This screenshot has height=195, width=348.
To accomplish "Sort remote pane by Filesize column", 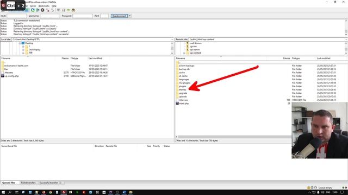I will click(x=287, y=58).
